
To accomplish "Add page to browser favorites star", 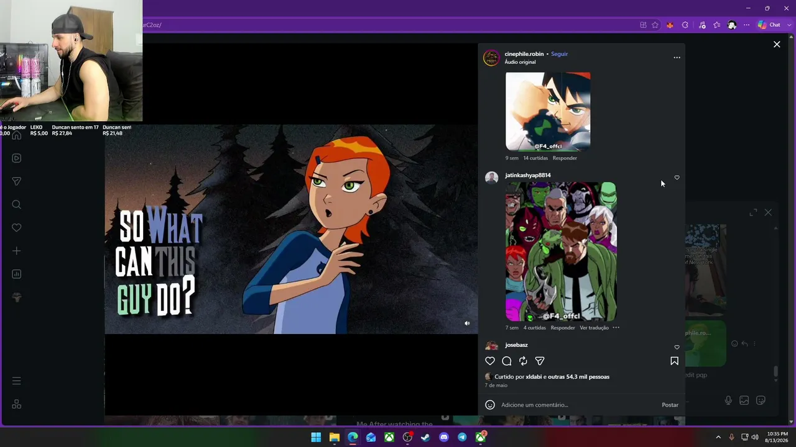I will click(655, 25).
